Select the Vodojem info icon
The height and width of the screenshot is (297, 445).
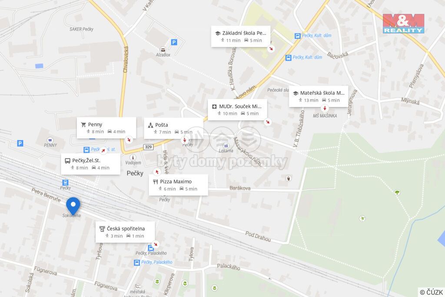(x=133, y=157)
